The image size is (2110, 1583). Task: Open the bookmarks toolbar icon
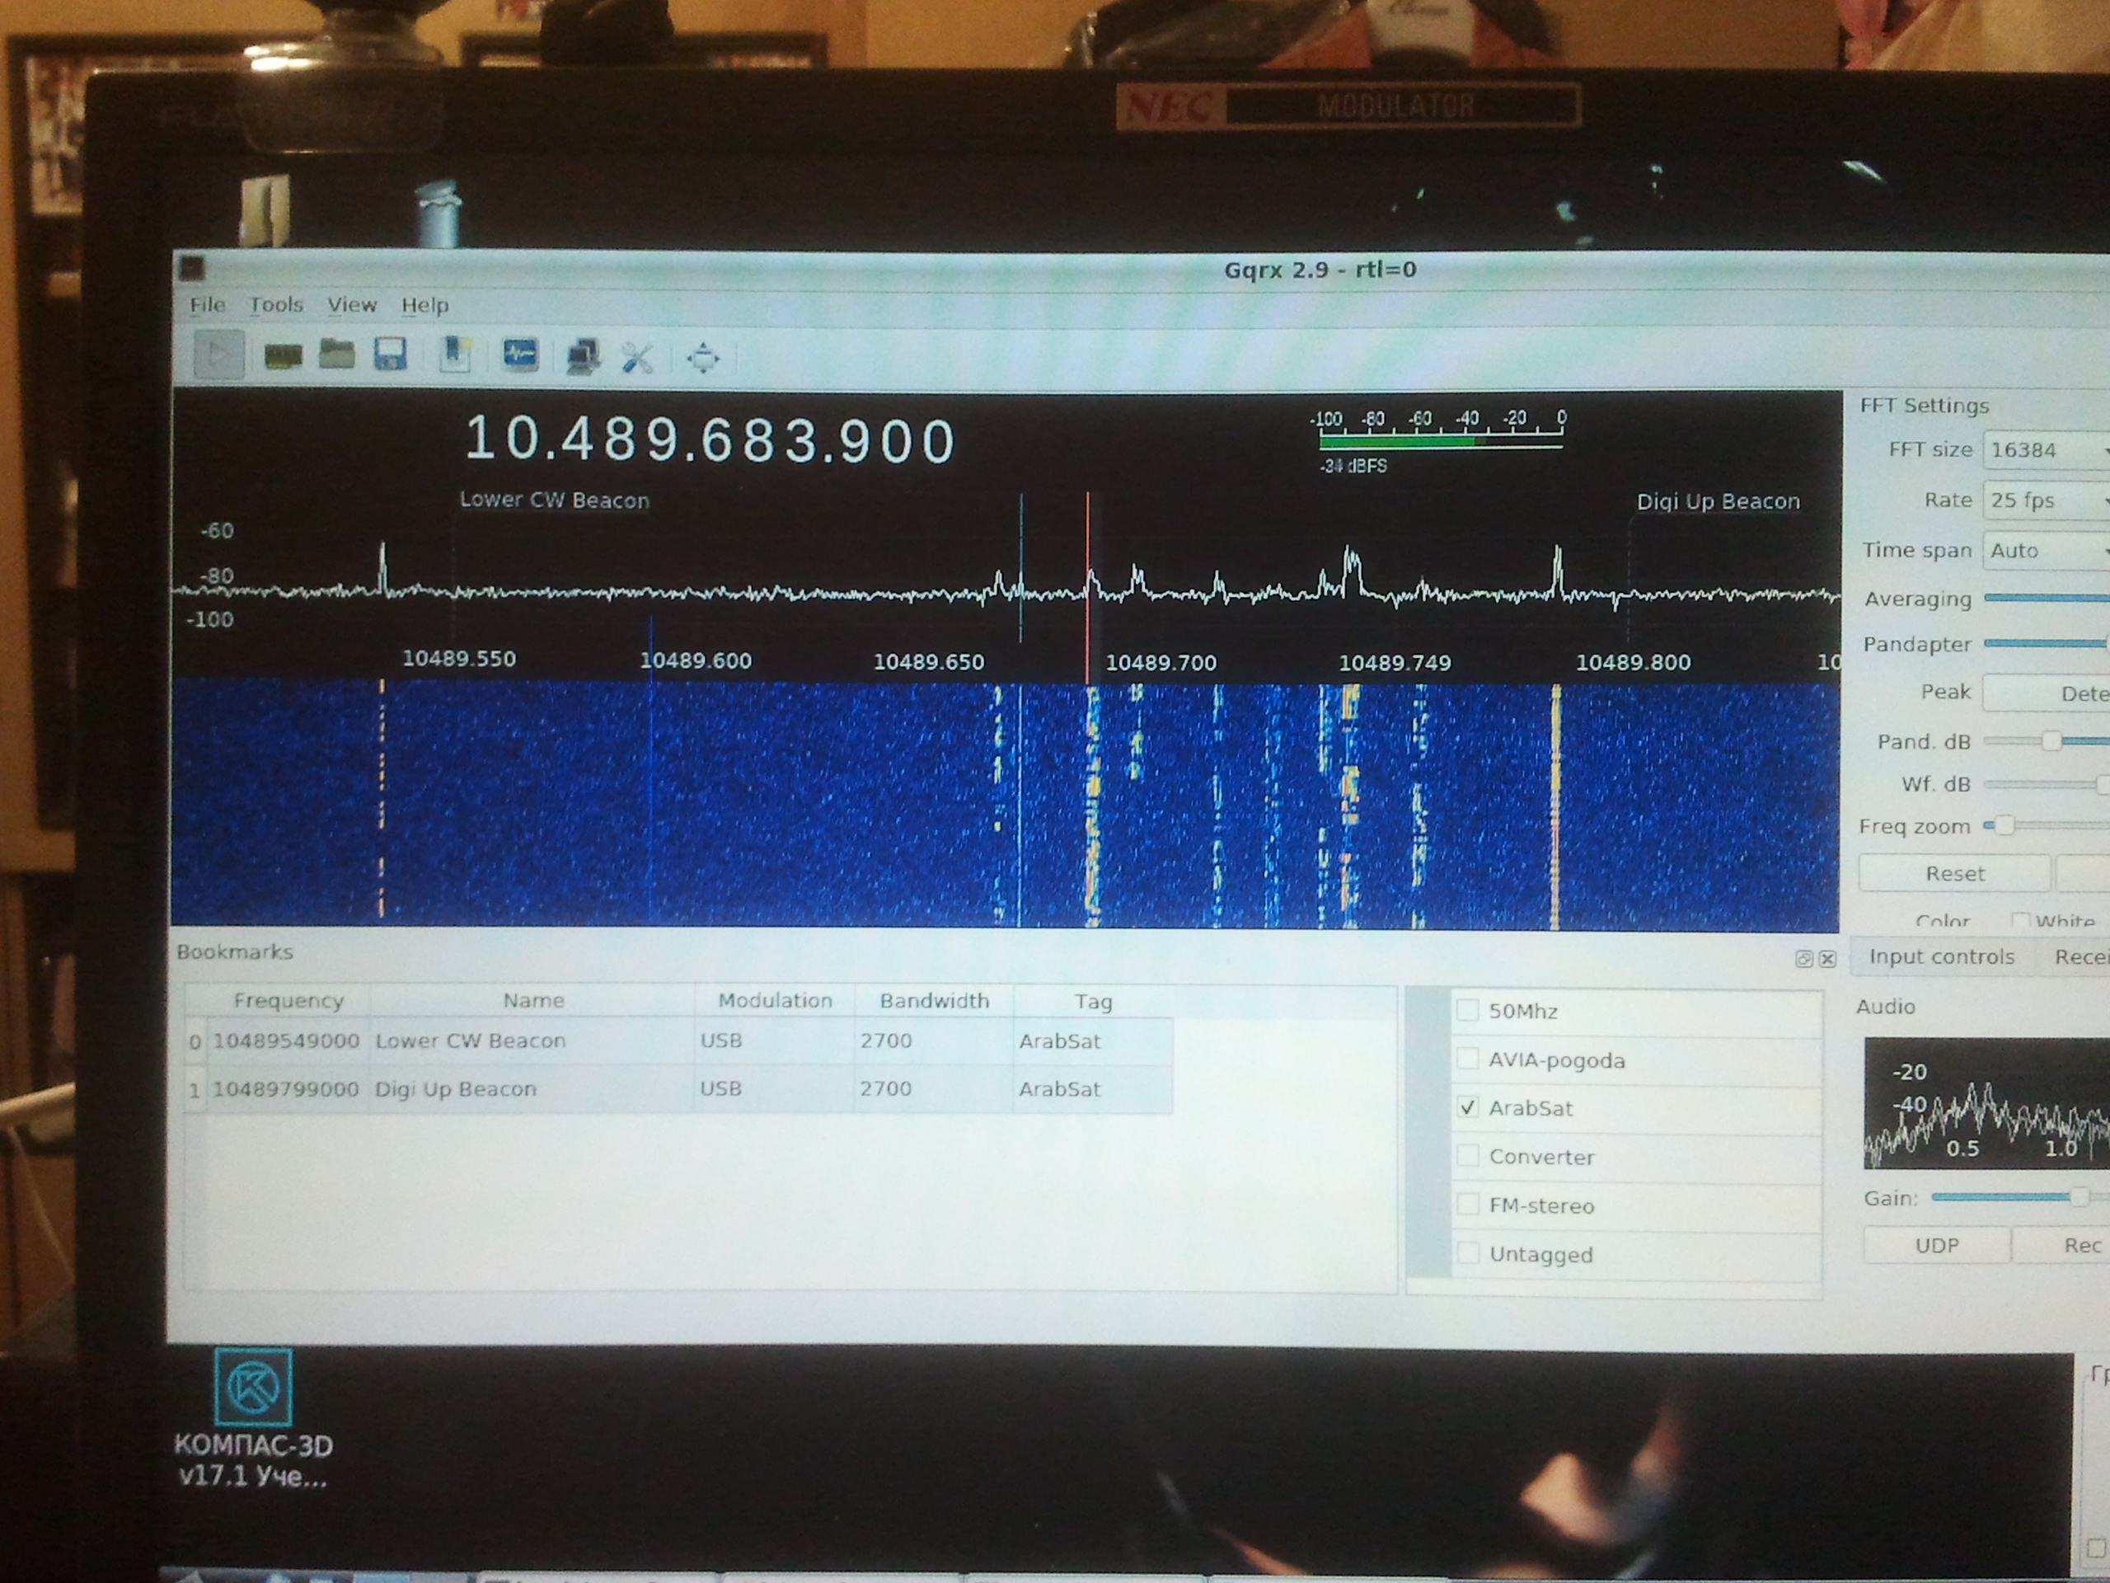pos(455,355)
